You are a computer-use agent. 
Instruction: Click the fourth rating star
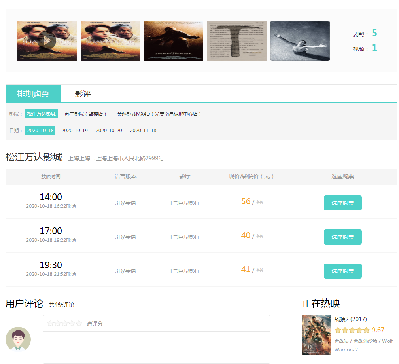tap(72, 324)
